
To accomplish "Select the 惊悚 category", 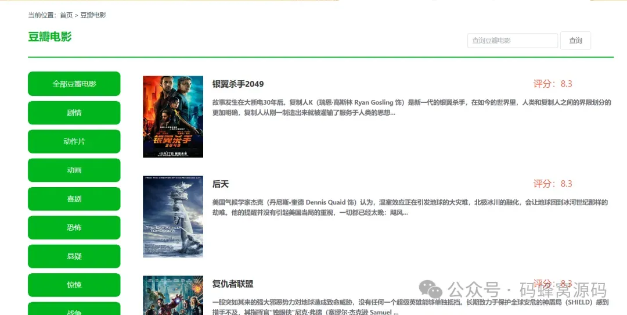I will pos(74,285).
